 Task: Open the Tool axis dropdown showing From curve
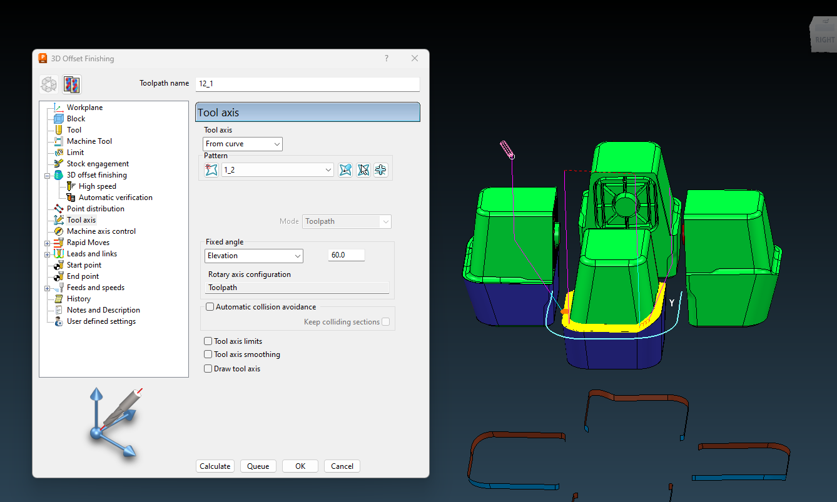(x=242, y=144)
